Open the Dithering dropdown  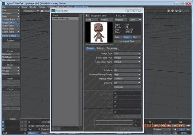[x=127, y=83]
